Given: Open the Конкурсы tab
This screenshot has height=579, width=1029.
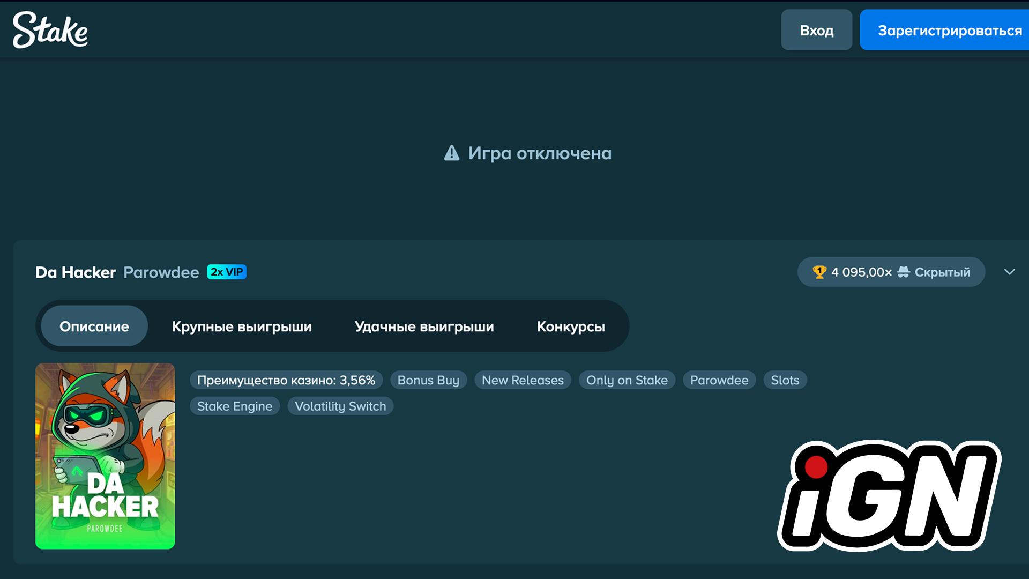Looking at the screenshot, I should [571, 326].
